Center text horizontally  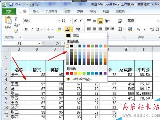pos(94,29)
